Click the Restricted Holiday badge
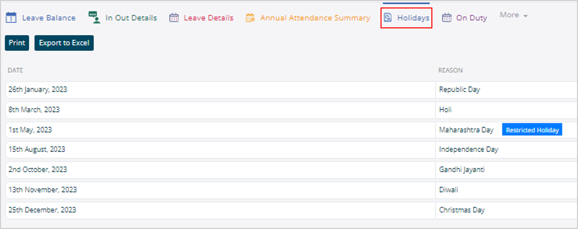The image size is (578, 229). (532, 130)
